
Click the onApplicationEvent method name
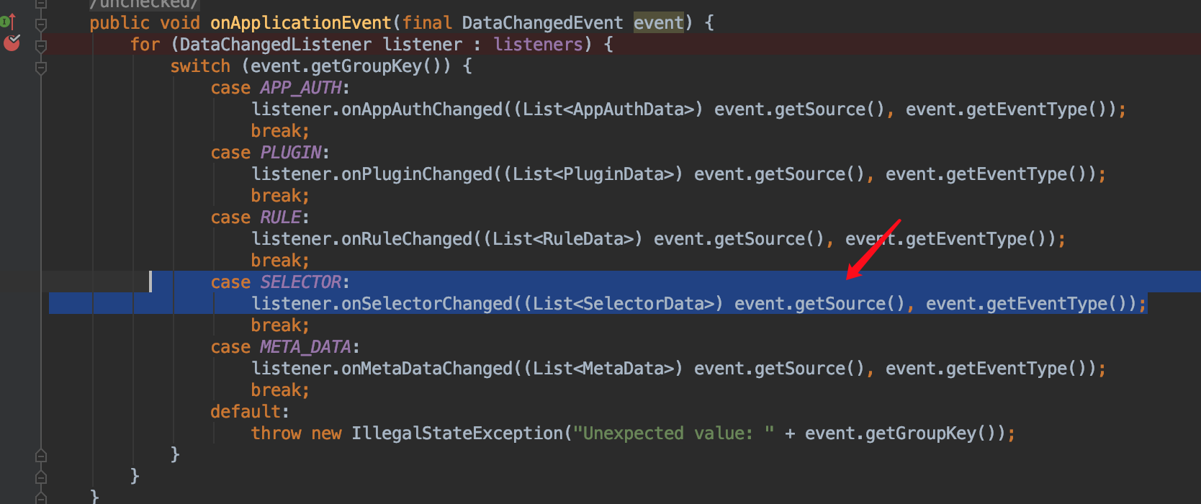300,23
